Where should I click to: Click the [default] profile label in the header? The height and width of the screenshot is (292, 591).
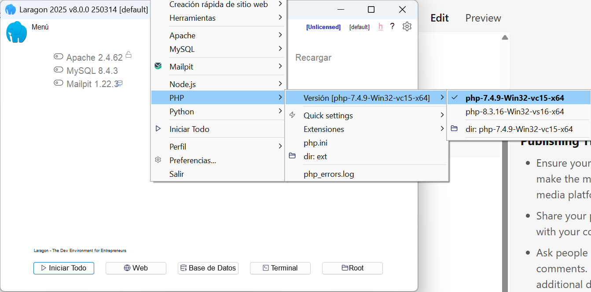pos(360,27)
